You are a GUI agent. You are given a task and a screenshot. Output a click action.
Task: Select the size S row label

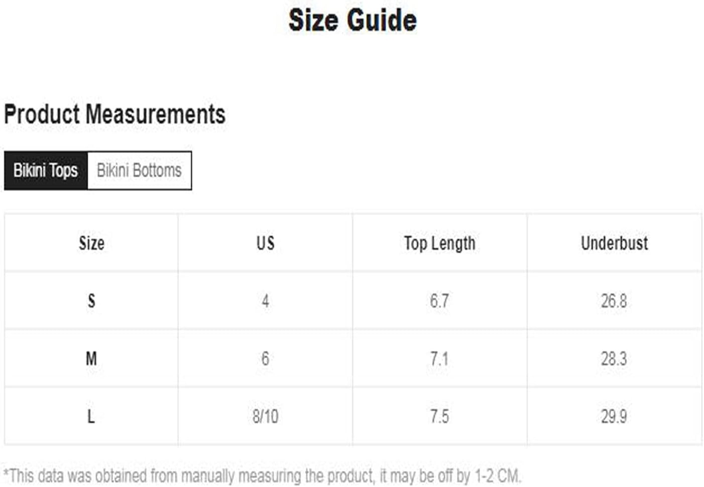pos(91,301)
